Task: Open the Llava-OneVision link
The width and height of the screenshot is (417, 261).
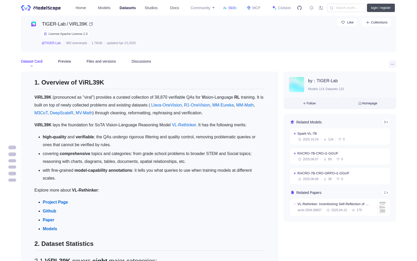Action: (166, 105)
